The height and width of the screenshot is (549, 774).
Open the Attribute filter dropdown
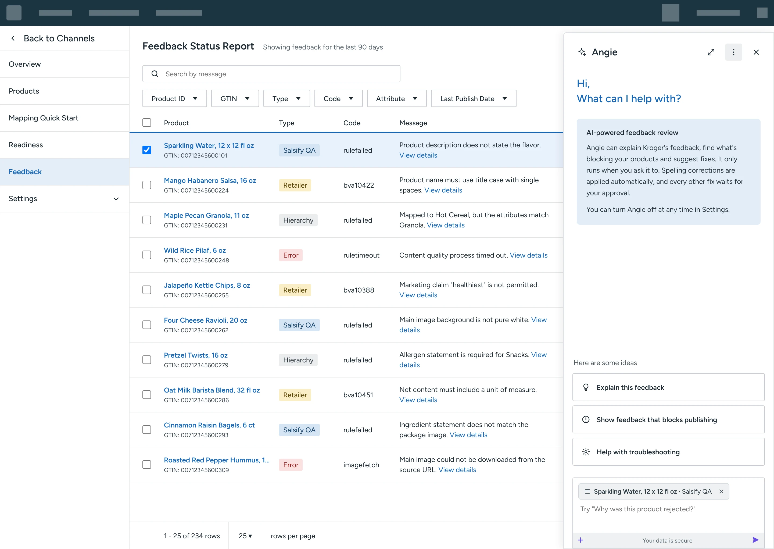pyautogui.click(x=397, y=98)
